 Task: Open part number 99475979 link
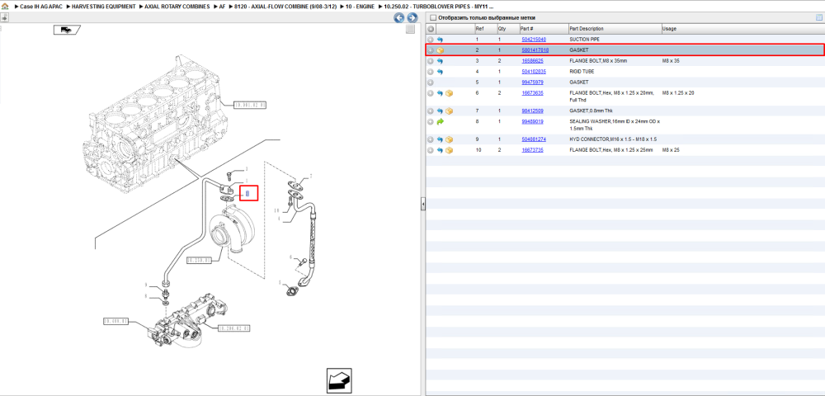532,82
